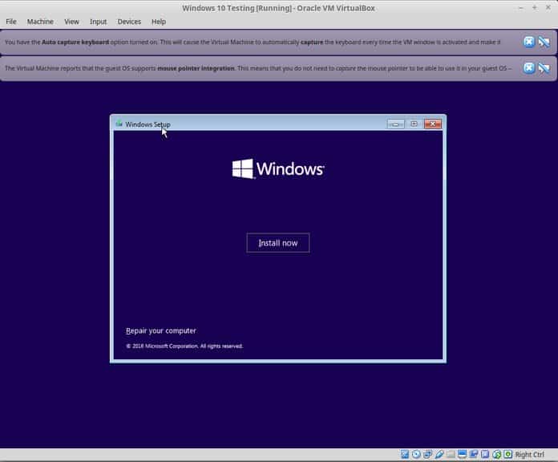Click the Windows Setup title bar icon
This screenshot has height=462, width=558.
119,124
